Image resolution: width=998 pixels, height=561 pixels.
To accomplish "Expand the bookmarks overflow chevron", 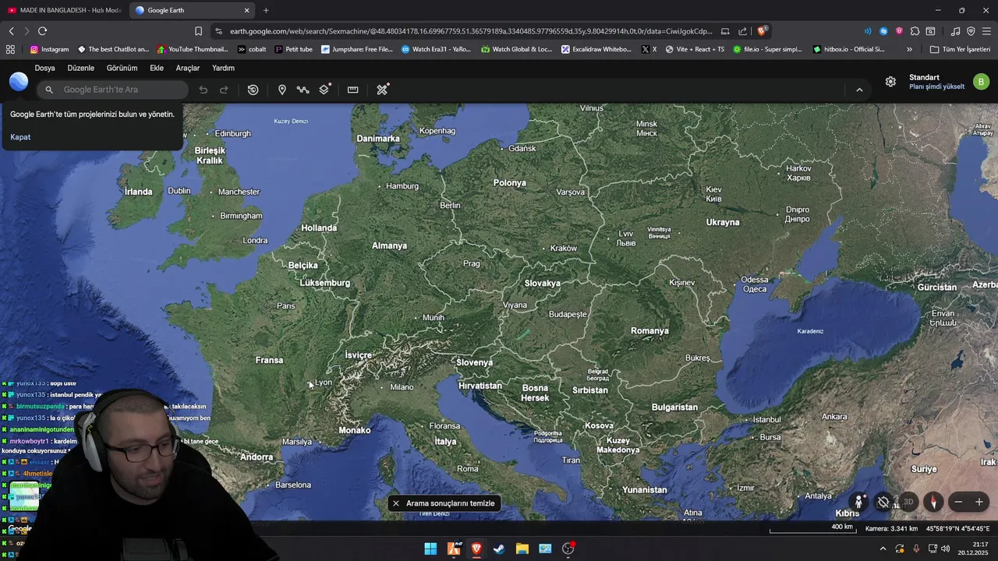I will (909, 49).
